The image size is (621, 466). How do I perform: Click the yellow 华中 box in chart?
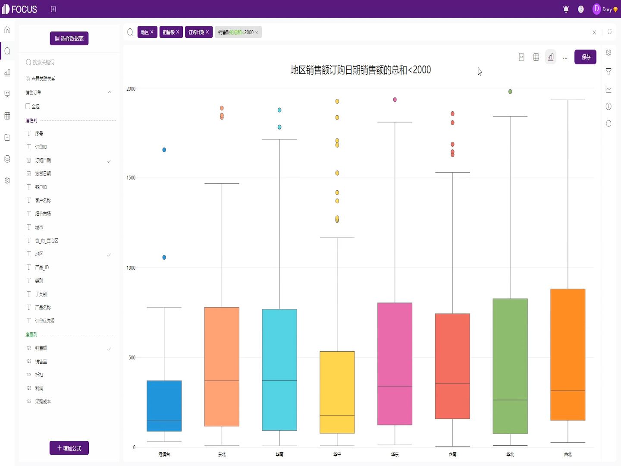pos(337,392)
